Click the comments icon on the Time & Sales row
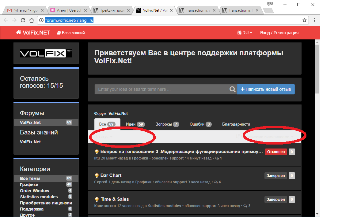353x220 pixels. [x=245, y=206]
